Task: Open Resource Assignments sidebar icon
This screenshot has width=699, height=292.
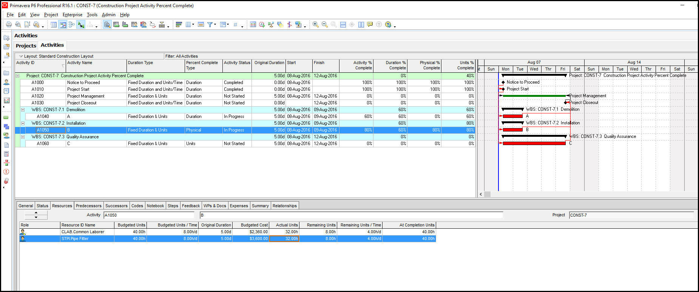Action: click(6, 136)
